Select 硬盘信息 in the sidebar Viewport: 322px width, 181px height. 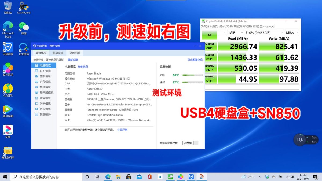coord(45,98)
